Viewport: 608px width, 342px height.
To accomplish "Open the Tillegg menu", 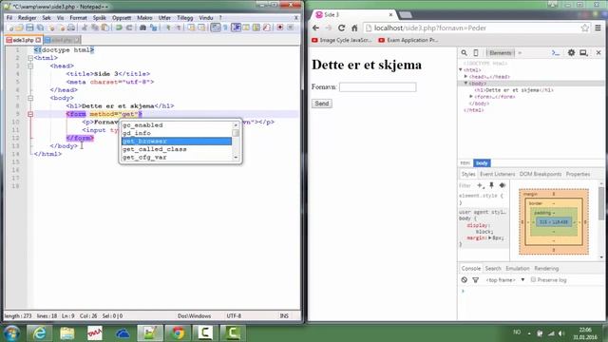I will click(184, 18).
